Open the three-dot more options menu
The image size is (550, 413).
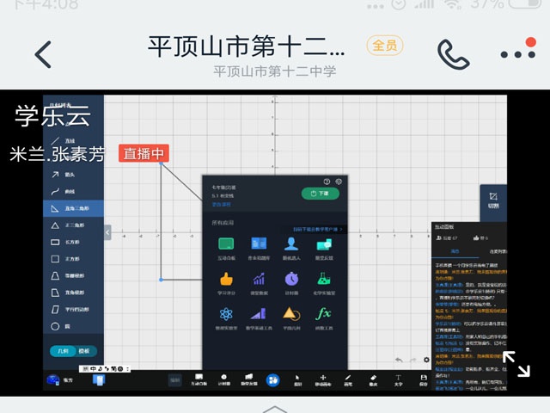click(x=517, y=54)
